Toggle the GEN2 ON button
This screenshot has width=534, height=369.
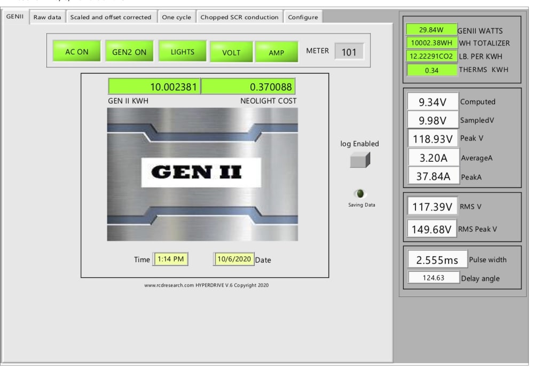129,51
